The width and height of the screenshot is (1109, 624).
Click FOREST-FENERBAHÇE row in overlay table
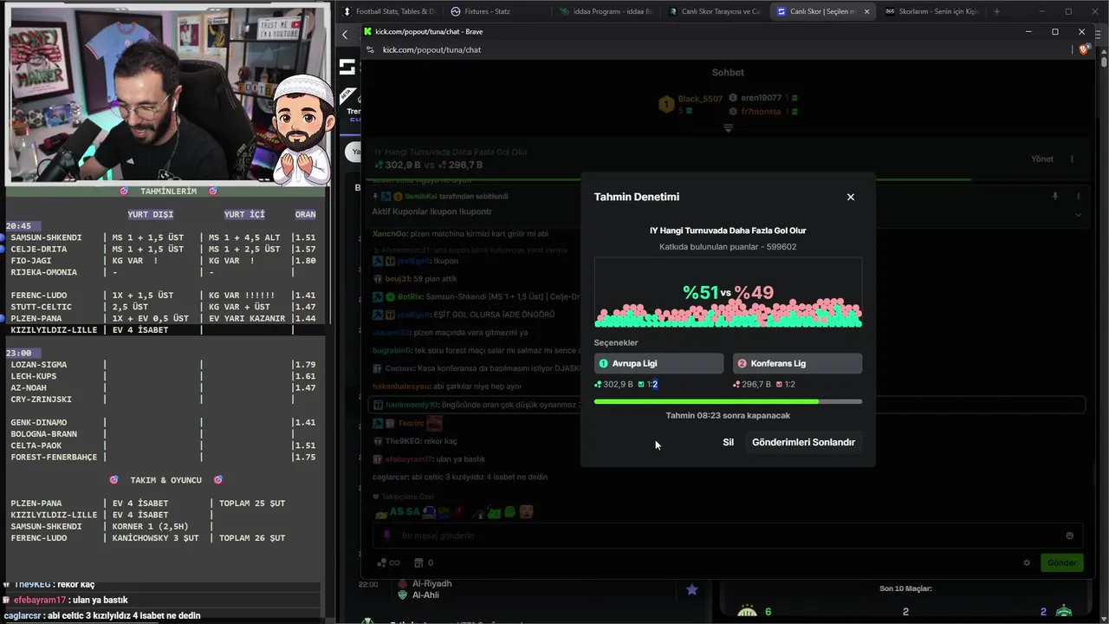pos(163,457)
